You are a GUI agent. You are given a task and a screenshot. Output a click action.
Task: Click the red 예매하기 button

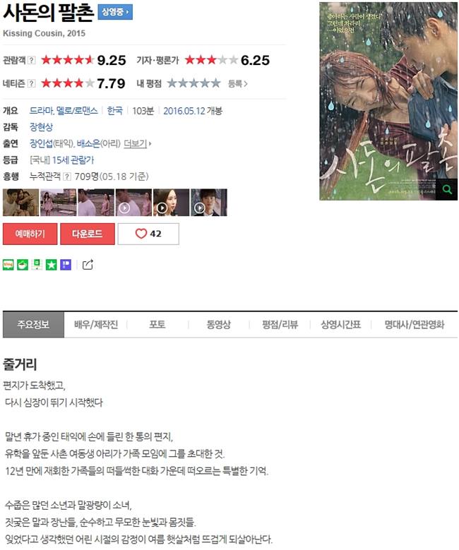(30, 234)
